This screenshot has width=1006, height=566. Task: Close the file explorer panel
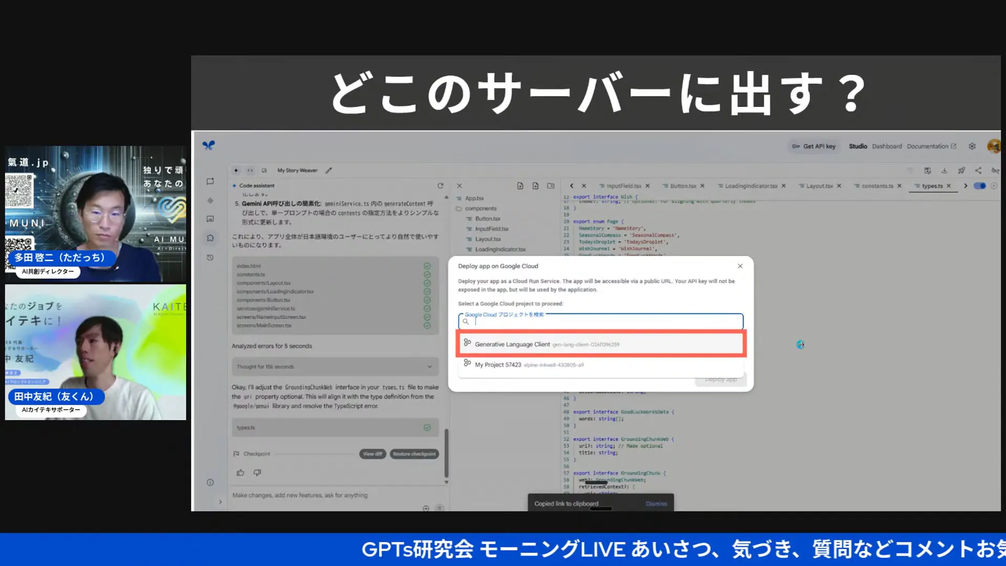pos(460,186)
